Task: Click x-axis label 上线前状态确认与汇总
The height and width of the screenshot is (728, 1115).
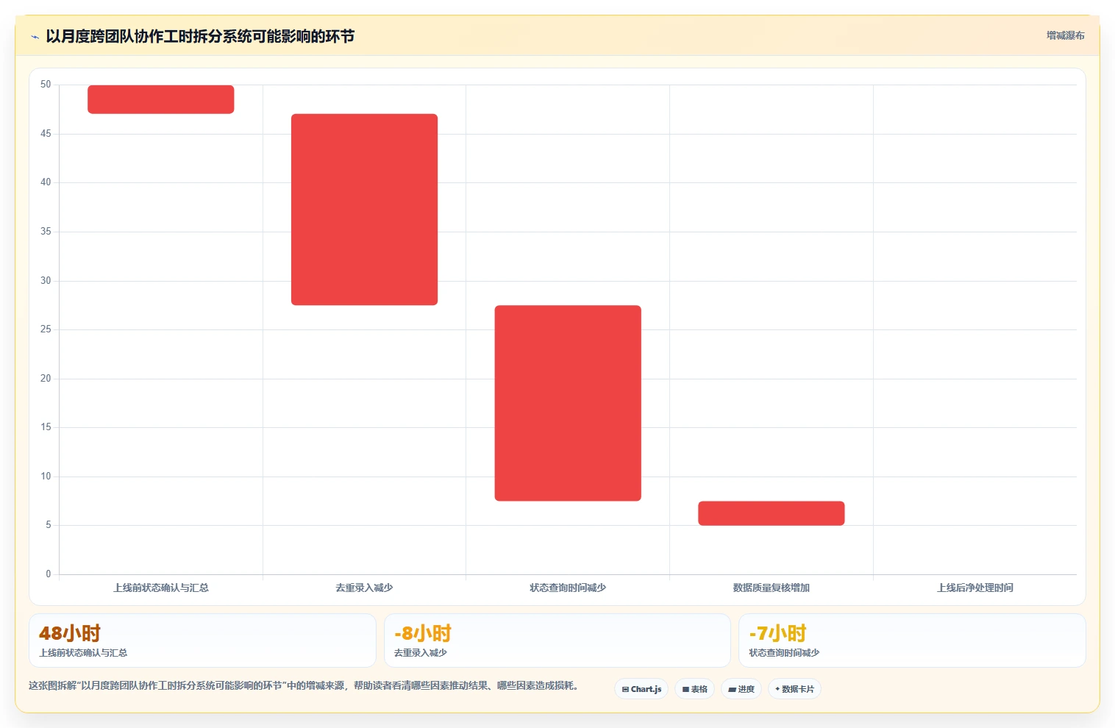Action: pos(161,588)
